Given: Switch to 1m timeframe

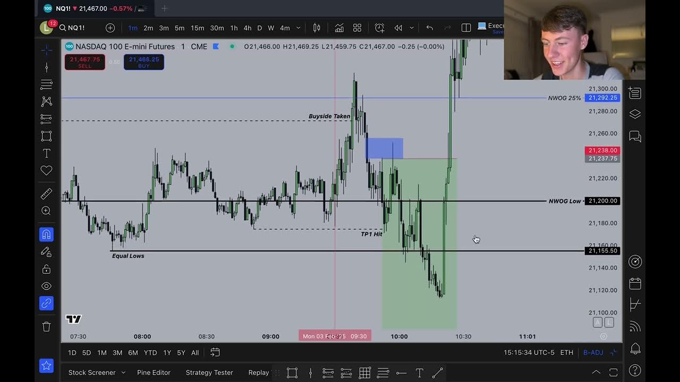Looking at the screenshot, I should coord(133,28).
